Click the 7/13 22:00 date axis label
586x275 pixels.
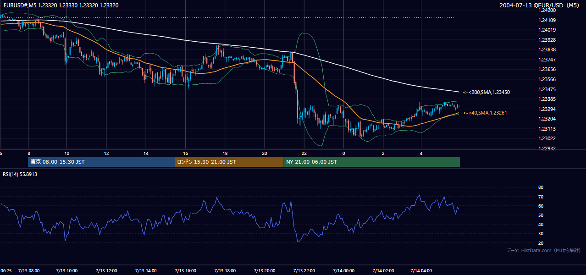click(x=304, y=270)
